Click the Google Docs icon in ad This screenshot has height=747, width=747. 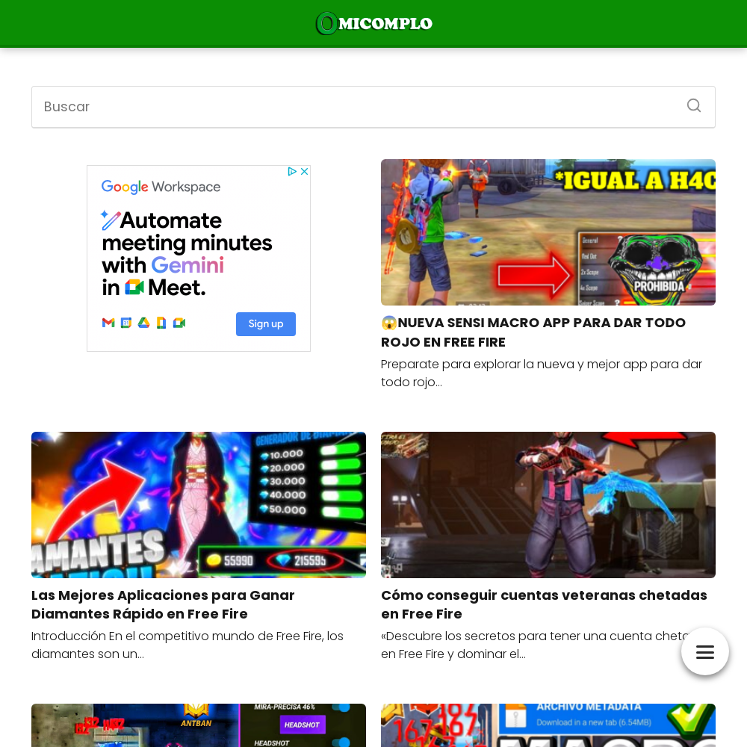[161, 323]
